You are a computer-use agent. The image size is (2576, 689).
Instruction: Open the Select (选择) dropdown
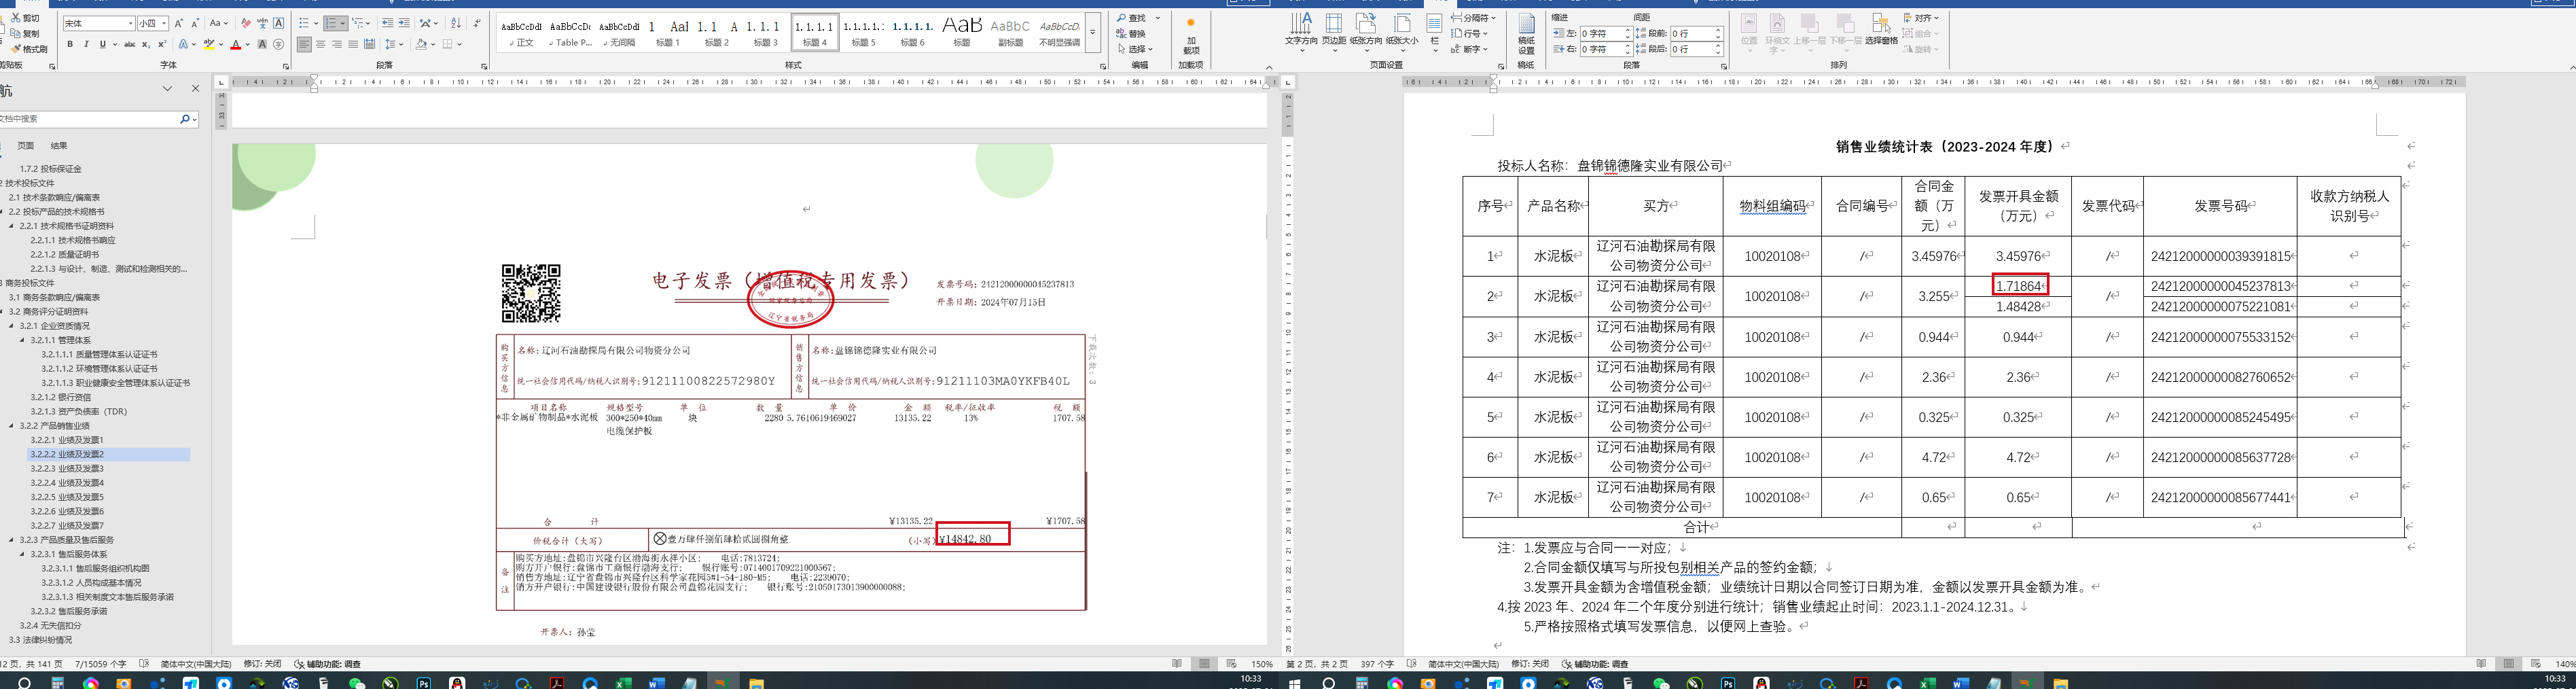coord(1135,48)
